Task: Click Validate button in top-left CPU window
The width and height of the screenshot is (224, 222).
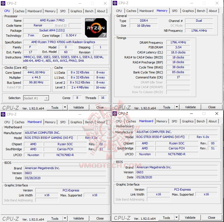Action: point(78,107)
